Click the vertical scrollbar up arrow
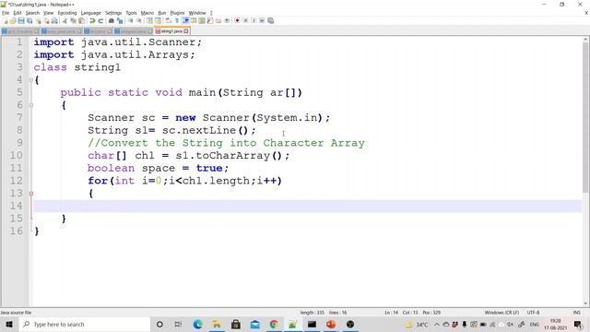 (586, 40)
